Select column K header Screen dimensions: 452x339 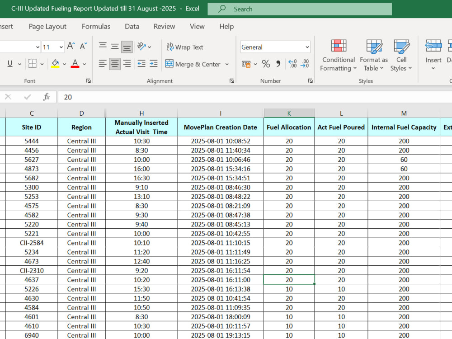tap(289, 113)
